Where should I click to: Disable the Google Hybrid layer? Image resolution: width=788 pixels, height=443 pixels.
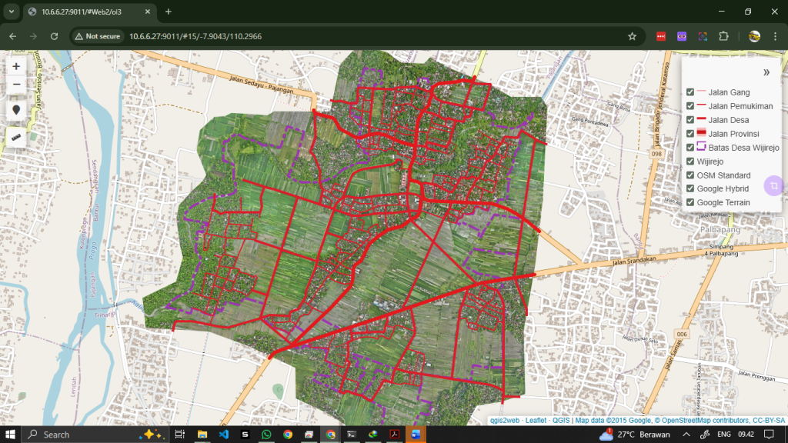690,188
